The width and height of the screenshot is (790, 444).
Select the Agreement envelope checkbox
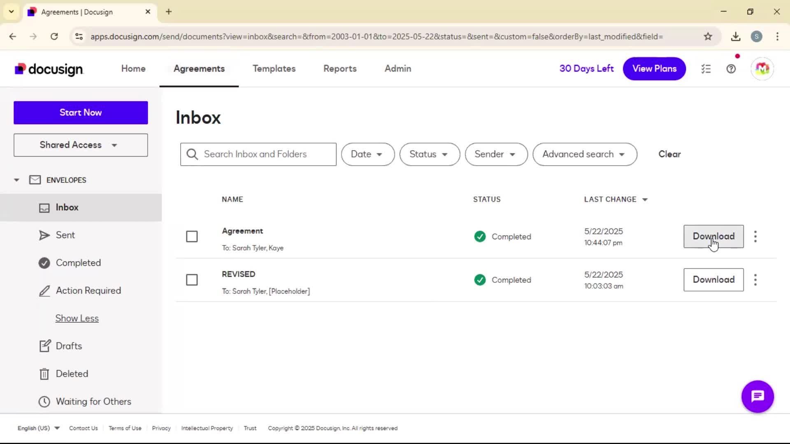pos(192,236)
